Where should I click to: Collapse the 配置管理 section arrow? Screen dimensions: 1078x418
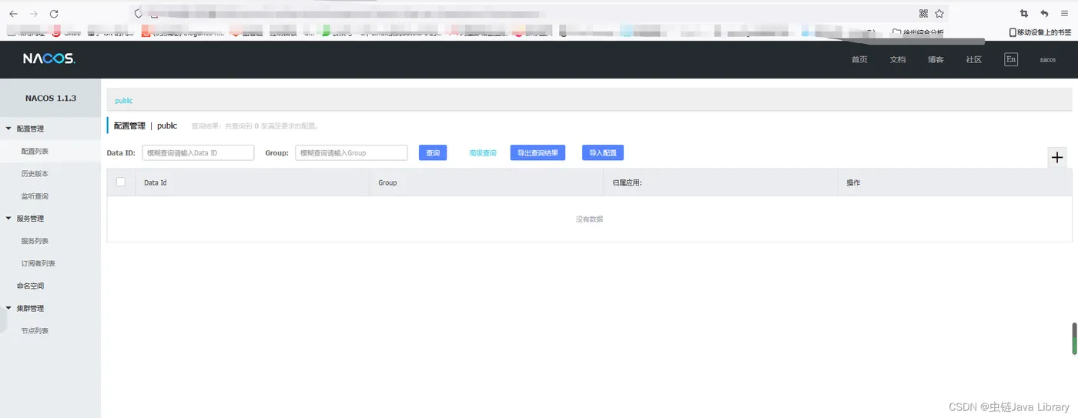(8, 129)
